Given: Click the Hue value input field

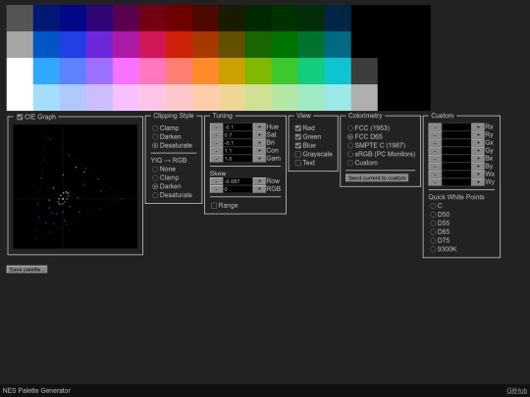Looking at the screenshot, I should 238,126.
